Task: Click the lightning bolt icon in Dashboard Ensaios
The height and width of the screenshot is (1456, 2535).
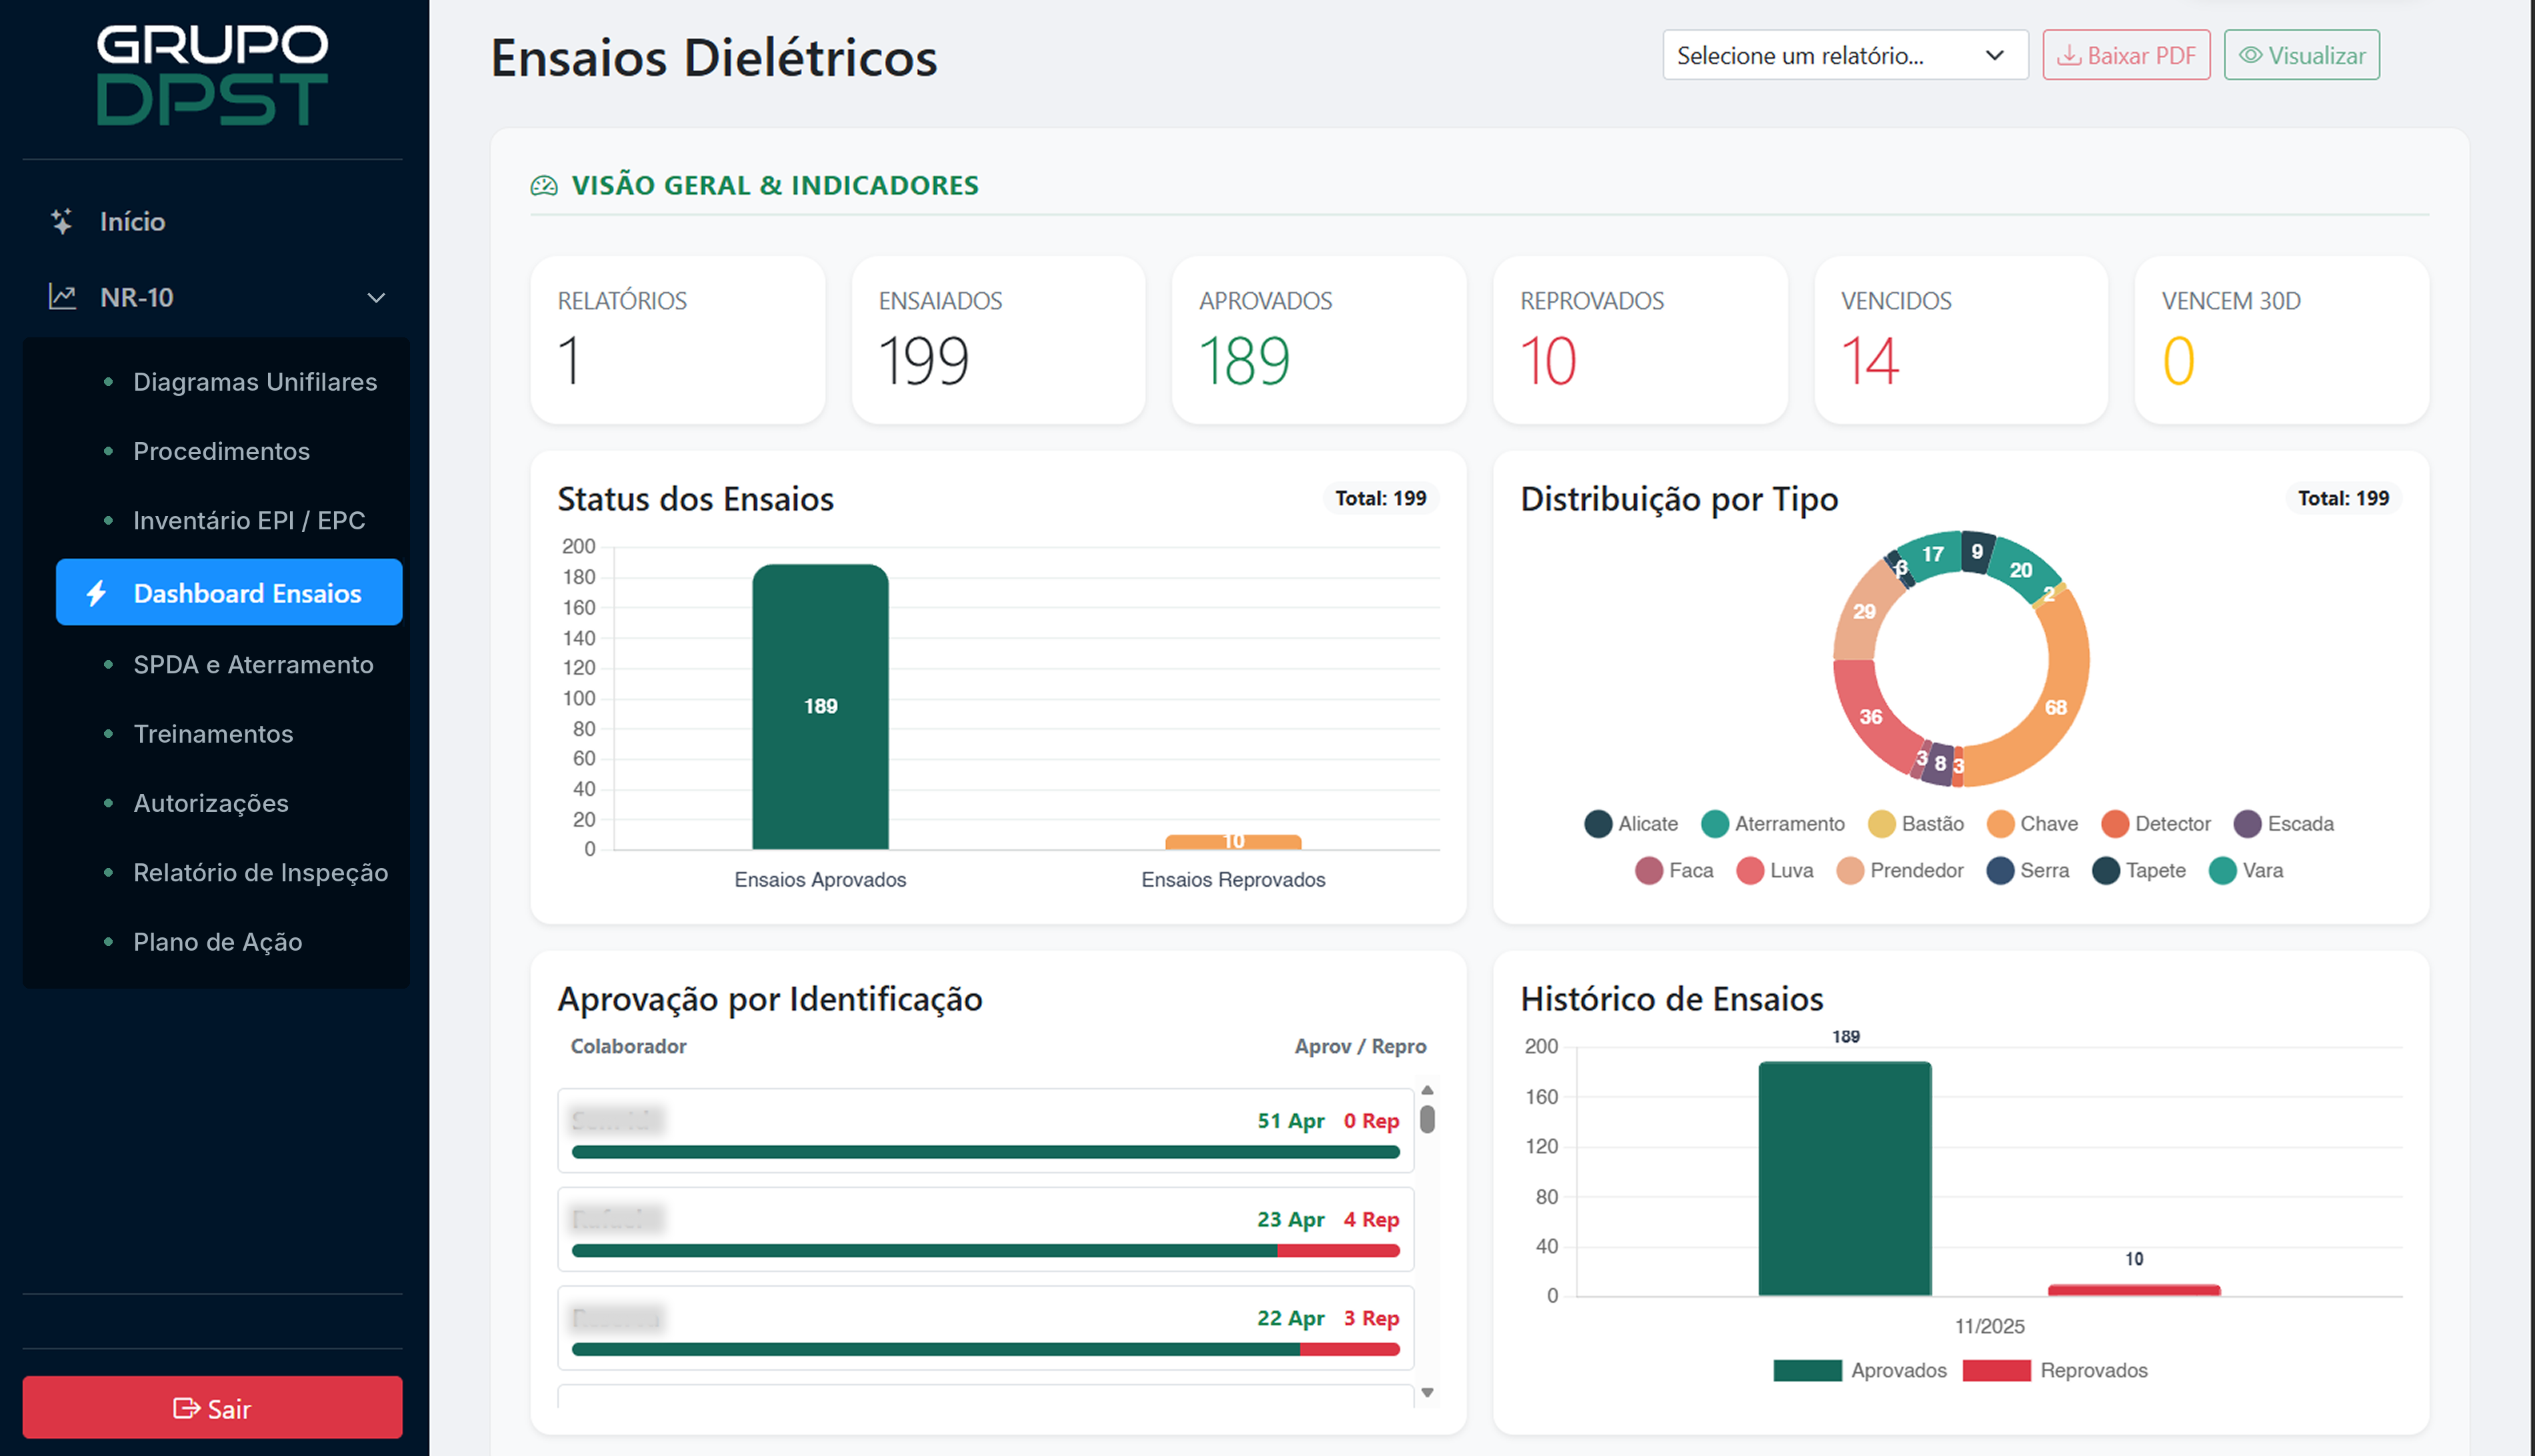Action: point(96,593)
